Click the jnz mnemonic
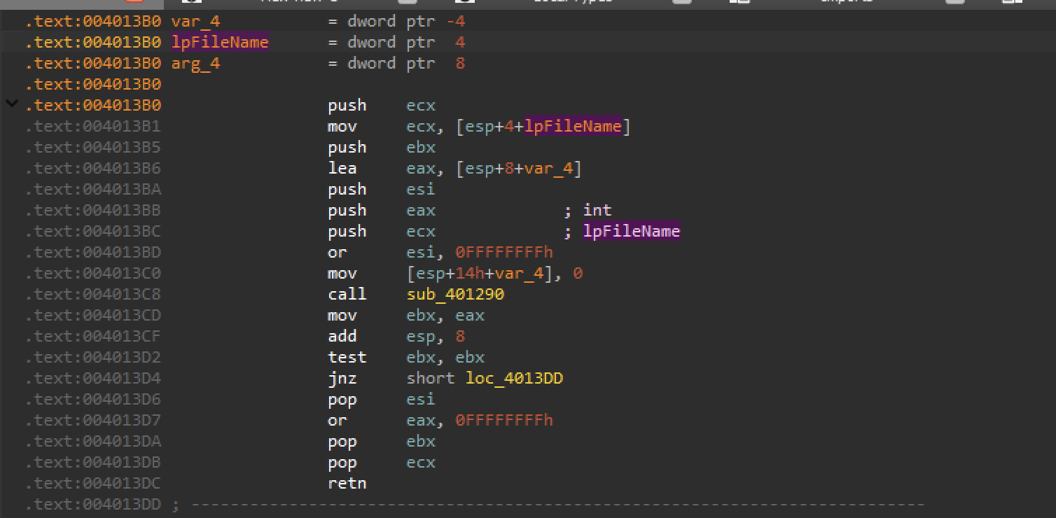The width and height of the screenshot is (1056, 518). pyautogui.click(x=342, y=379)
